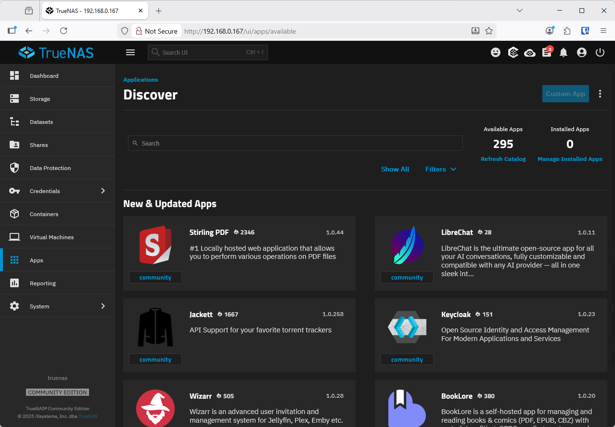
Task: Open the feedback smiley icon
Action: point(496,52)
